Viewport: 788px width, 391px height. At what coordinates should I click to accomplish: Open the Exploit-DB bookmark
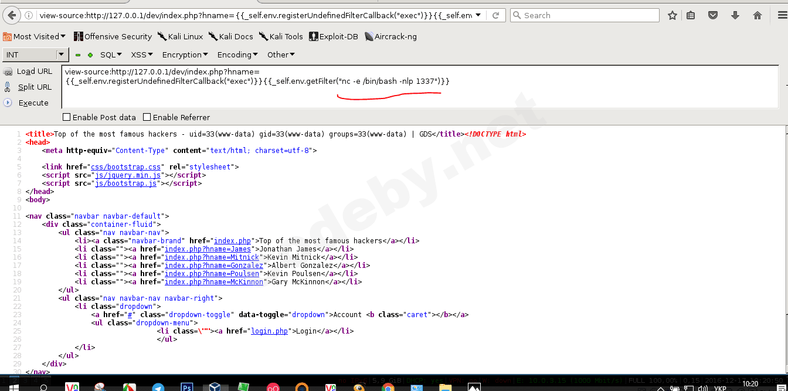[334, 36]
